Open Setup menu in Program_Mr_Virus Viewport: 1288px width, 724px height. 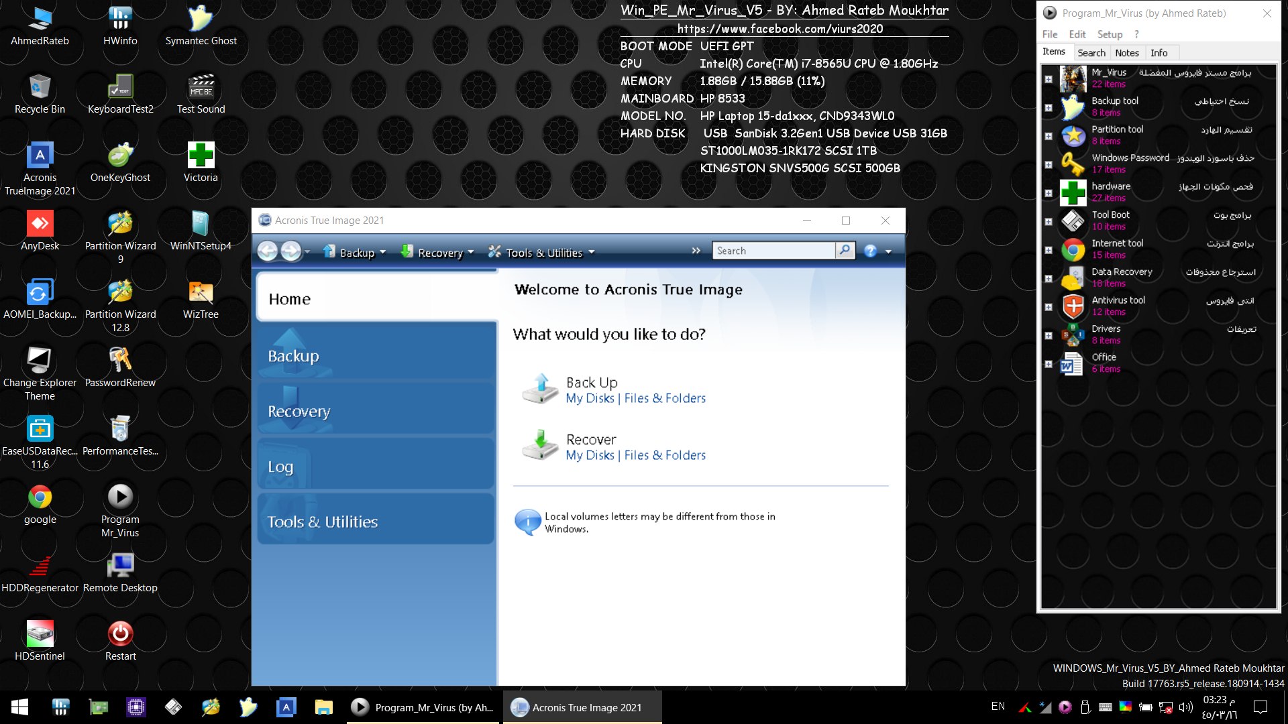(x=1110, y=34)
